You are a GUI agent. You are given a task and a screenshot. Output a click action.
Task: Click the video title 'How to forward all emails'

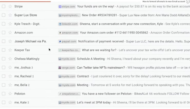[164, 2]
